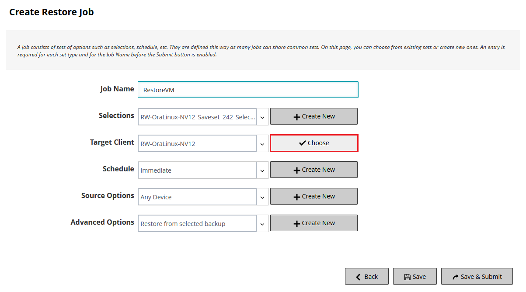This screenshot has height=292, width=526.
Task: Open the Advanced Options dropdown
Action: tap(262, 223)
